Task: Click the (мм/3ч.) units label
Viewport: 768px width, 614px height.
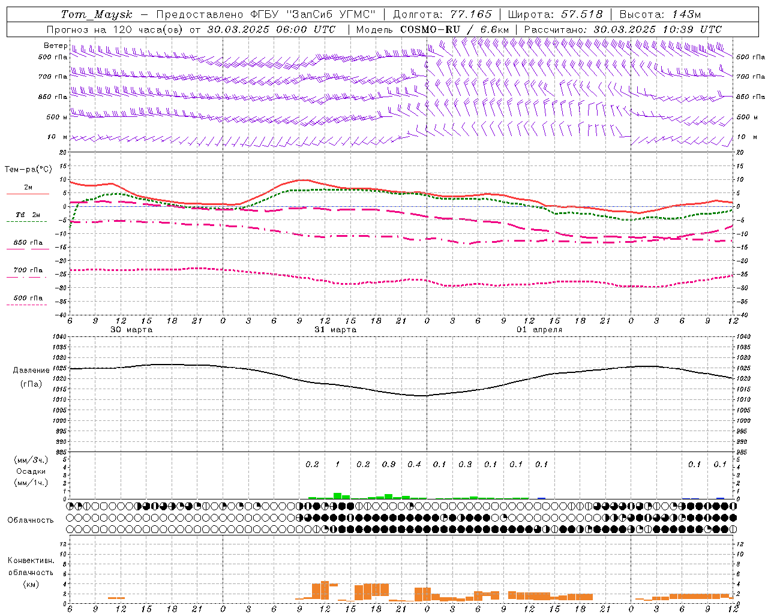Action: (31, 460)
